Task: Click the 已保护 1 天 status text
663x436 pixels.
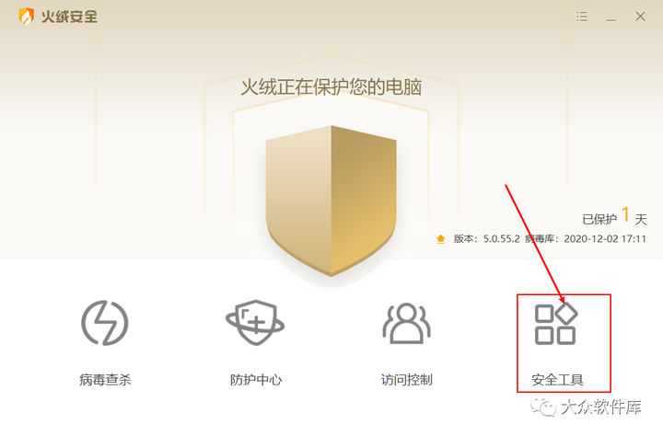Action: coord(615,217)
